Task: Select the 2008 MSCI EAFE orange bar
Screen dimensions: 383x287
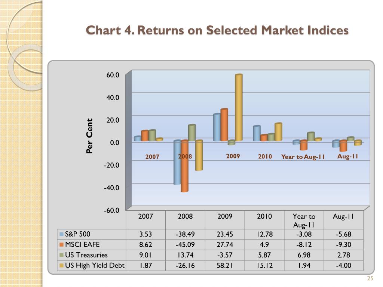Action: [185, 166]
